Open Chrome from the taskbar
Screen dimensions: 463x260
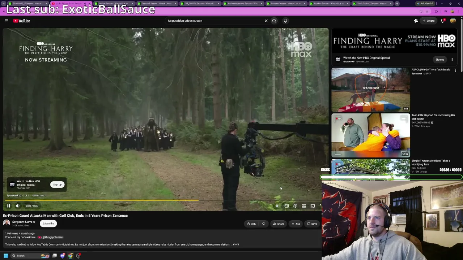[x=71, y=256]
